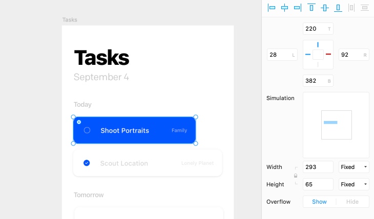Viewport: 374px width, 219px height.
Task: Toggle the bottom constraint pin
Action: (318, 64)
